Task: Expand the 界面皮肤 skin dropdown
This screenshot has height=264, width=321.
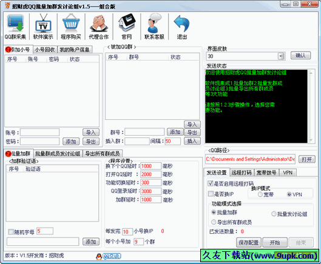Action: (x=282, y=56)
